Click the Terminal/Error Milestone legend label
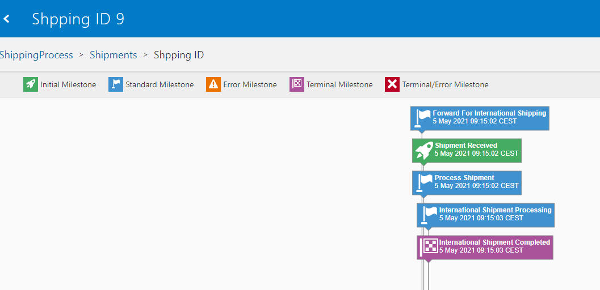 [x=445, y=85]
